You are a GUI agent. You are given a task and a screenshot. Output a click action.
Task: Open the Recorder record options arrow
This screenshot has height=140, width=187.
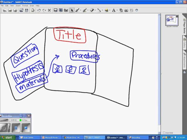tap(9, 128)
